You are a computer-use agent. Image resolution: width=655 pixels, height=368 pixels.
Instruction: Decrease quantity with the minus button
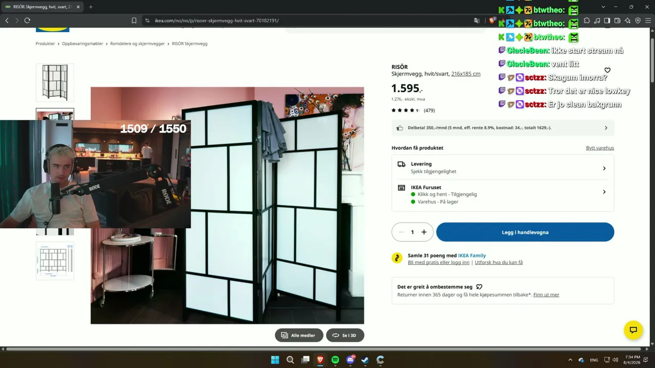(401, 232)
